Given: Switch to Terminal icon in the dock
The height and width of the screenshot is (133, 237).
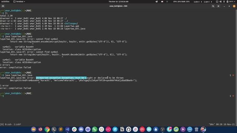Looking at the screenshot, I should [x=54, y=129].
